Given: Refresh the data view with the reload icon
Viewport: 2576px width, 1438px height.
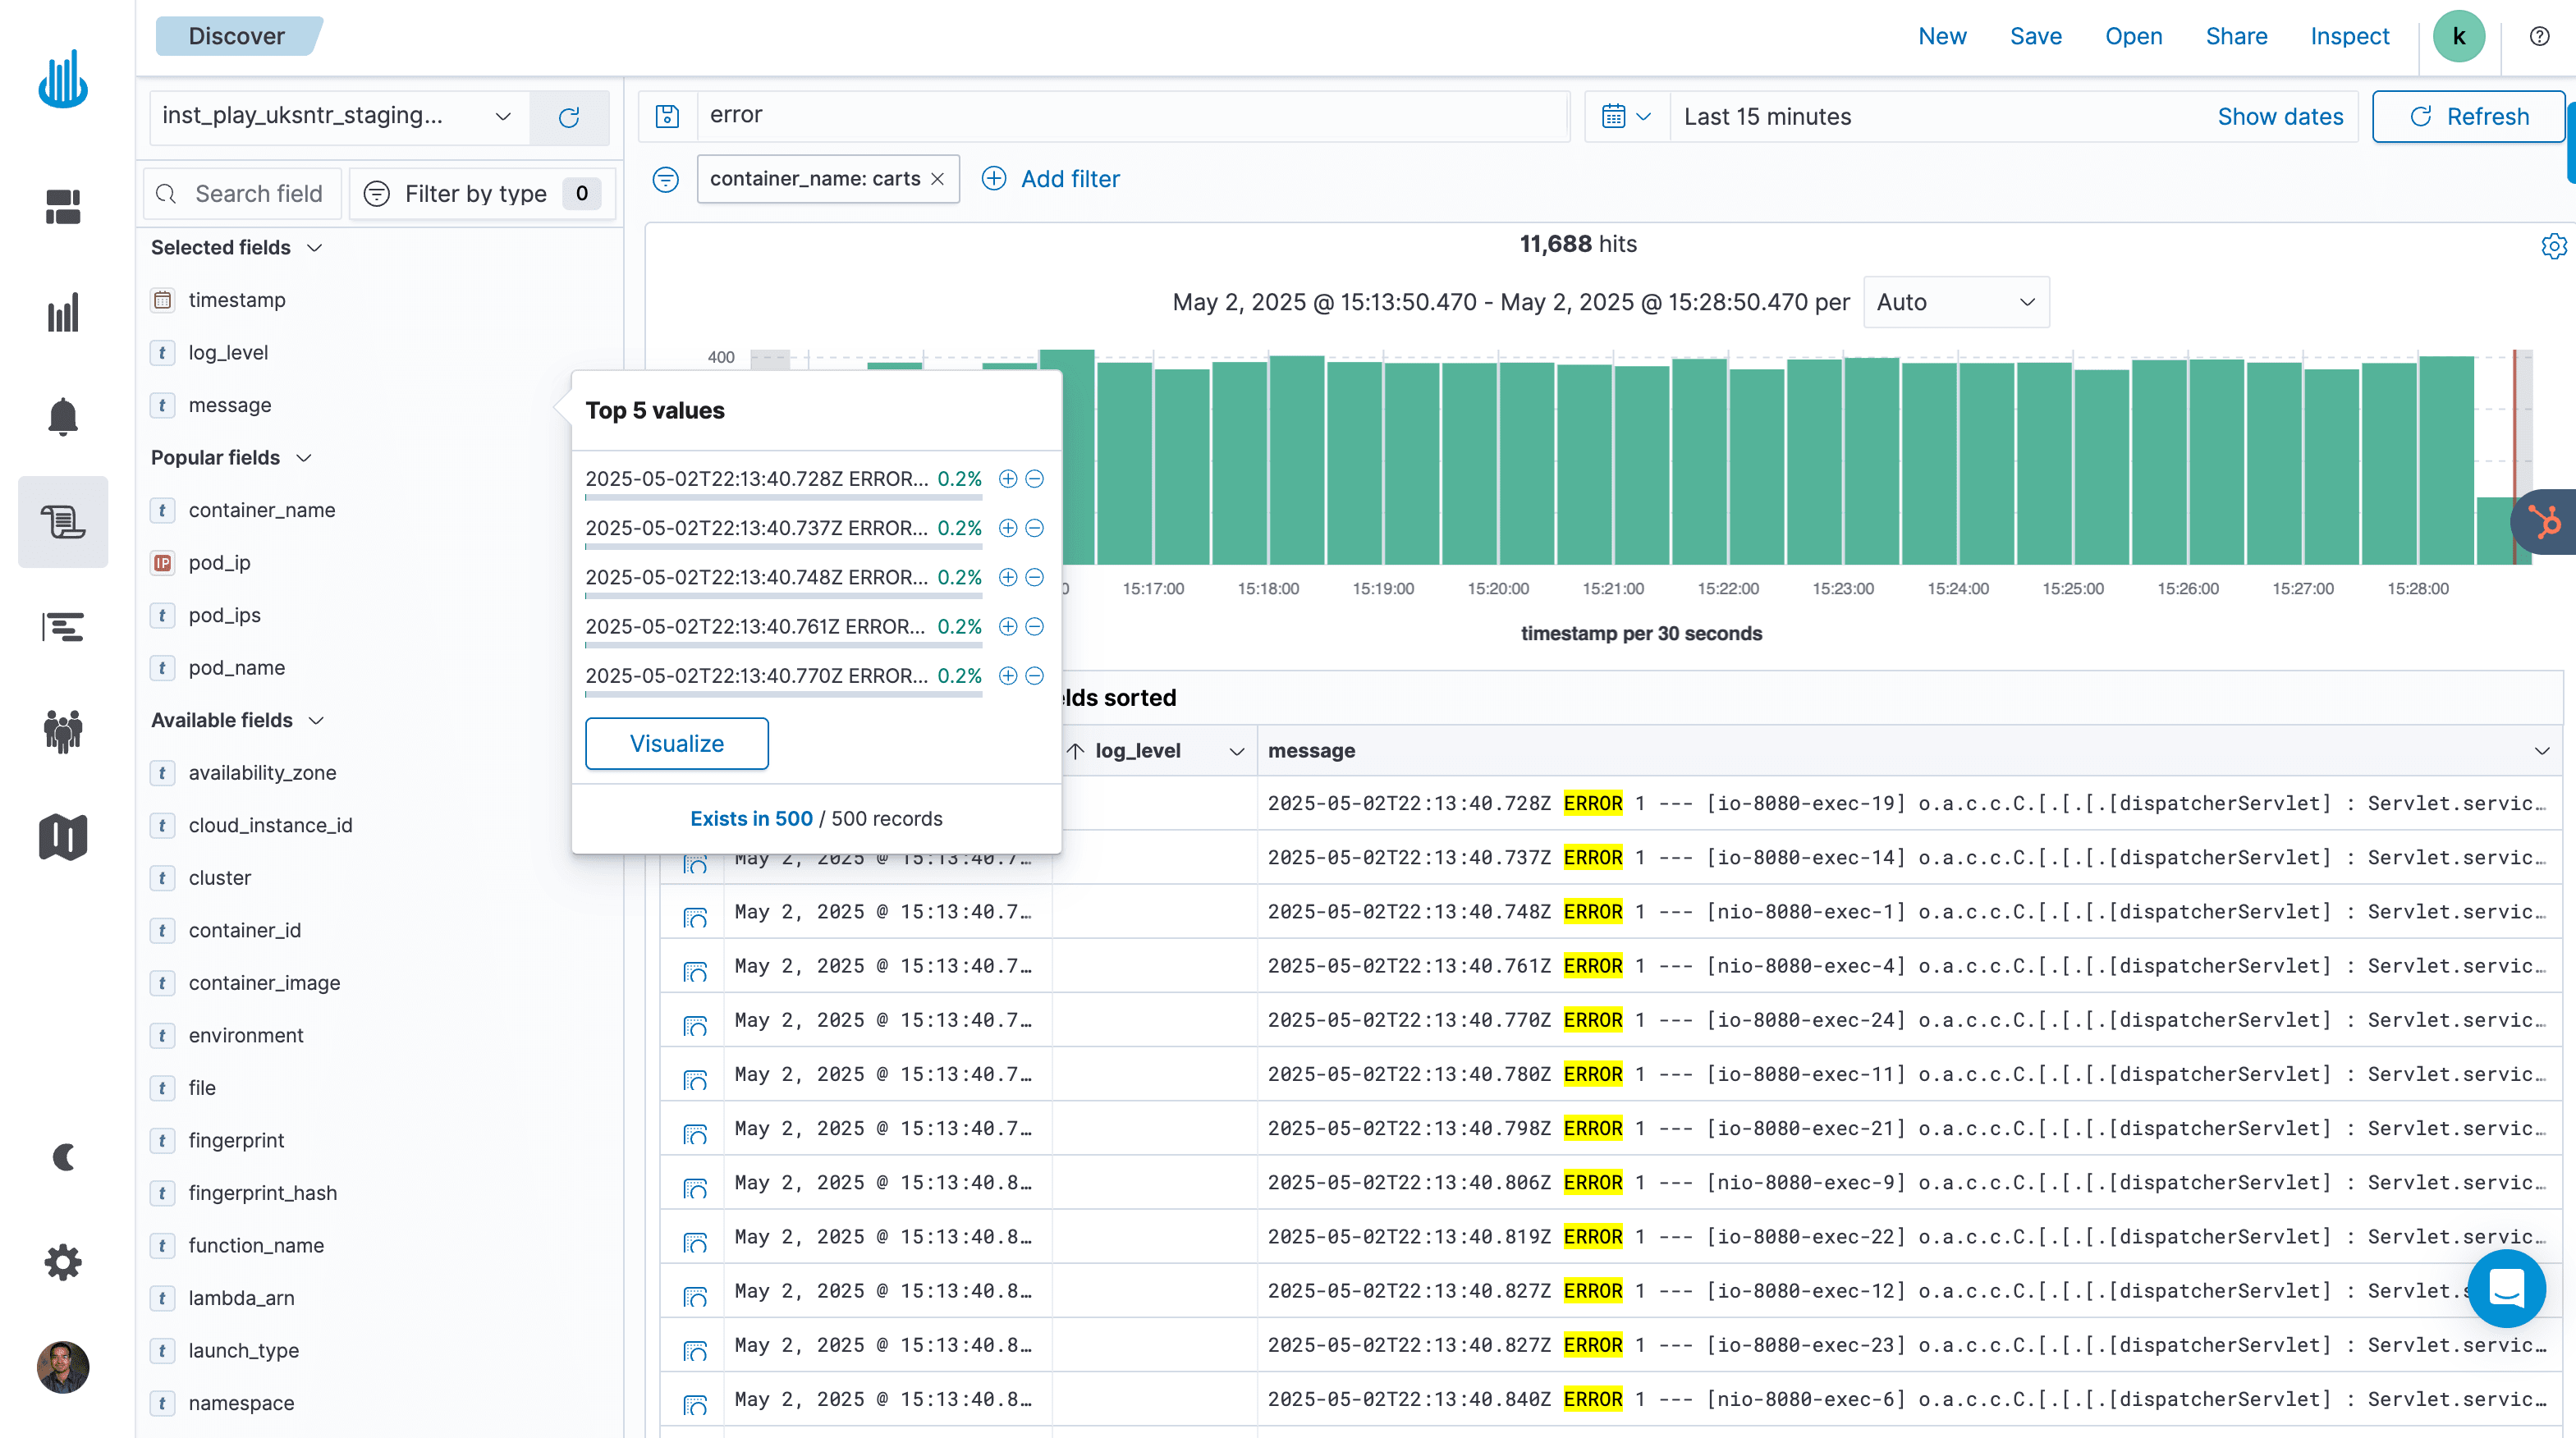Looking at the screenshot, I should 570,117.
